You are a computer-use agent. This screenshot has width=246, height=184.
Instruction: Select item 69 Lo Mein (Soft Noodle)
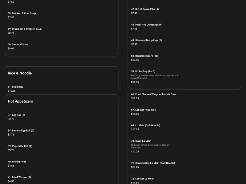point(145,125)
